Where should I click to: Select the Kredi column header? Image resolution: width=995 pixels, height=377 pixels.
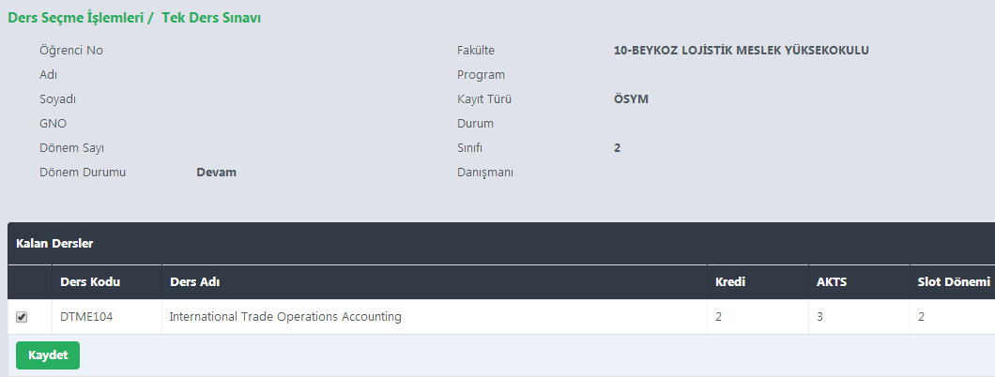(730, 282)
